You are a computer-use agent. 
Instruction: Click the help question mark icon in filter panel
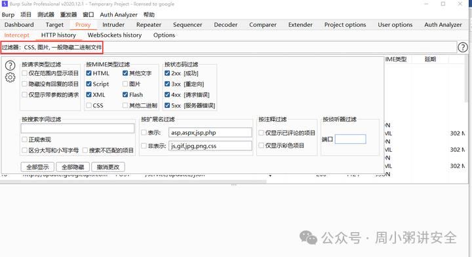(10, 65)
